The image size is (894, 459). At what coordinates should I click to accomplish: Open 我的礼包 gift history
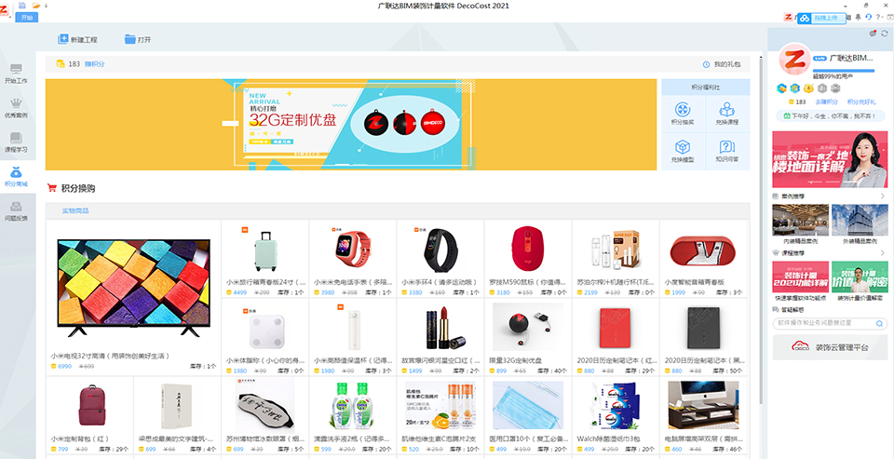722,64
